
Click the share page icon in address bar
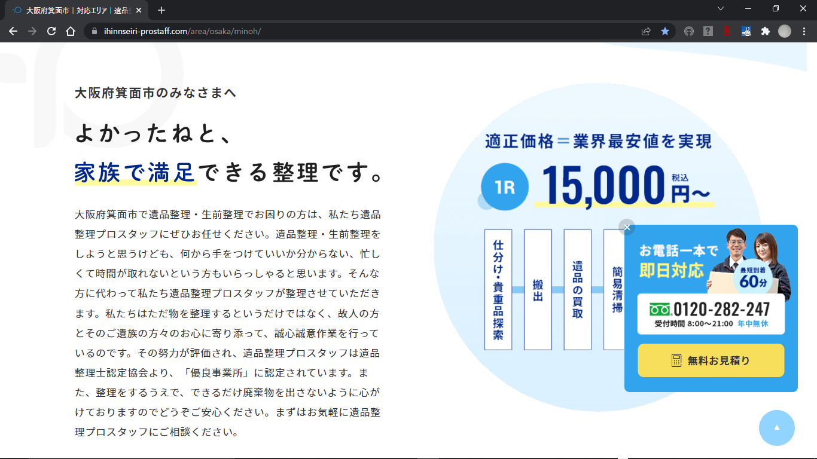pos(646,32)
